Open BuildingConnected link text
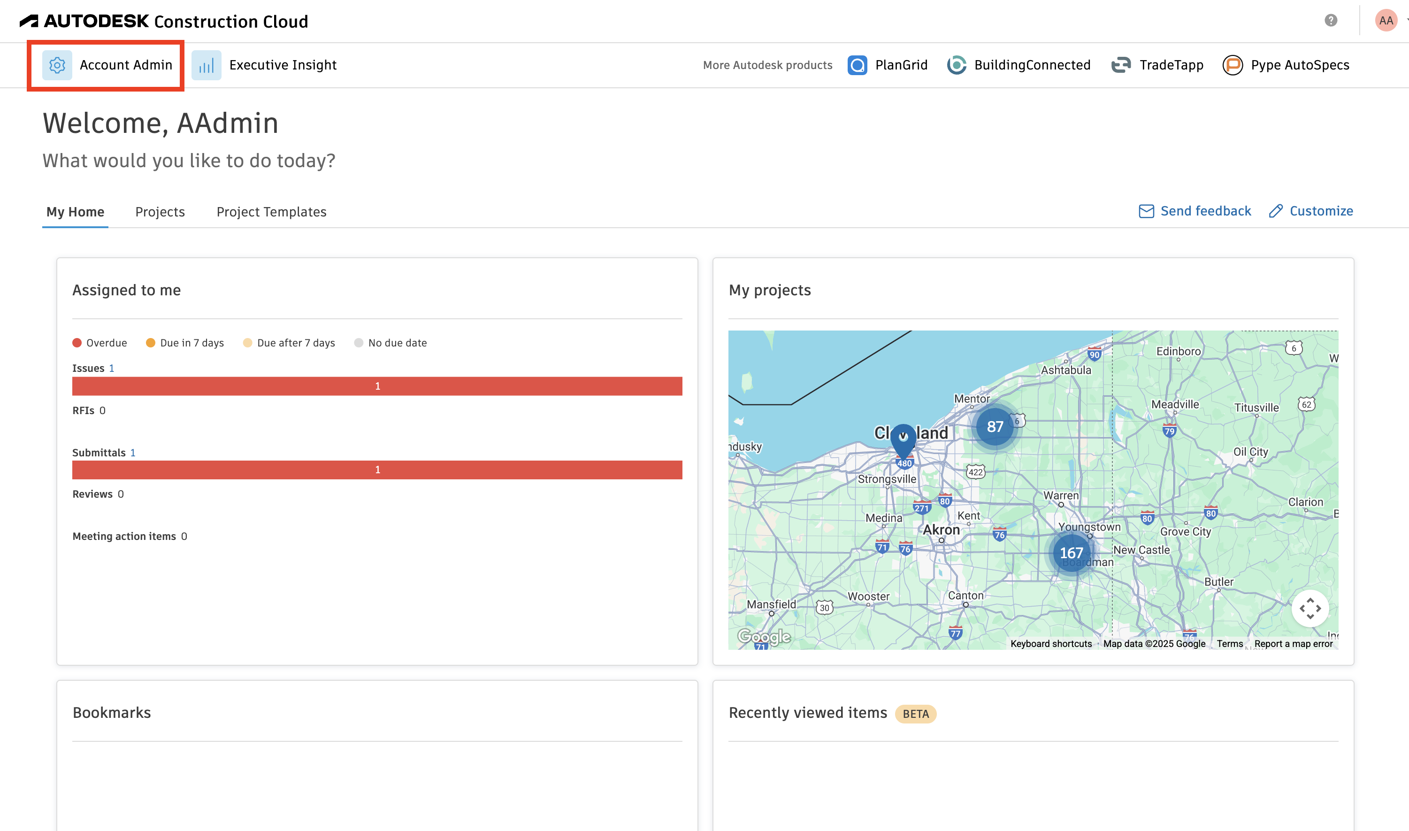Viewport: 1409px width, 831px height. (1032, 65)
